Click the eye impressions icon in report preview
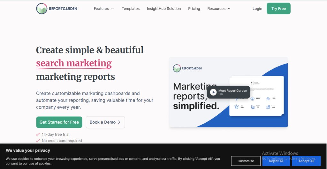The height and width of the screenshot is (169, 327). pyautogui.click(x=253, y=99)
